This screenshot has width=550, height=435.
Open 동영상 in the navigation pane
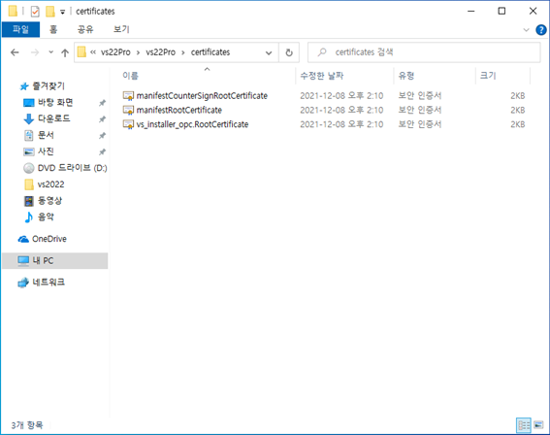[49, 200]
